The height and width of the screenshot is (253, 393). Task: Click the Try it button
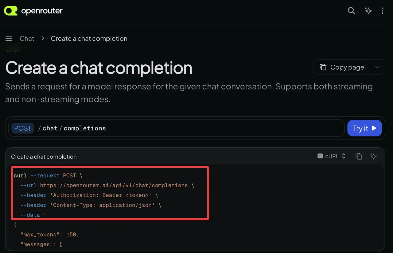coord(364,128)
